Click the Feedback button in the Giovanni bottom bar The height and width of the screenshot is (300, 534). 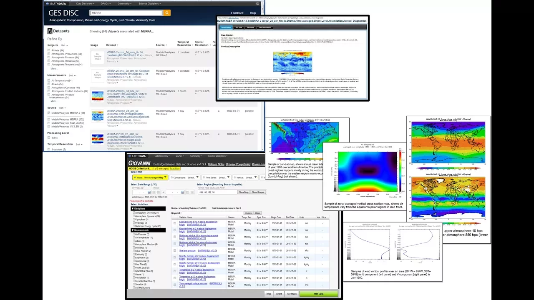292,294
